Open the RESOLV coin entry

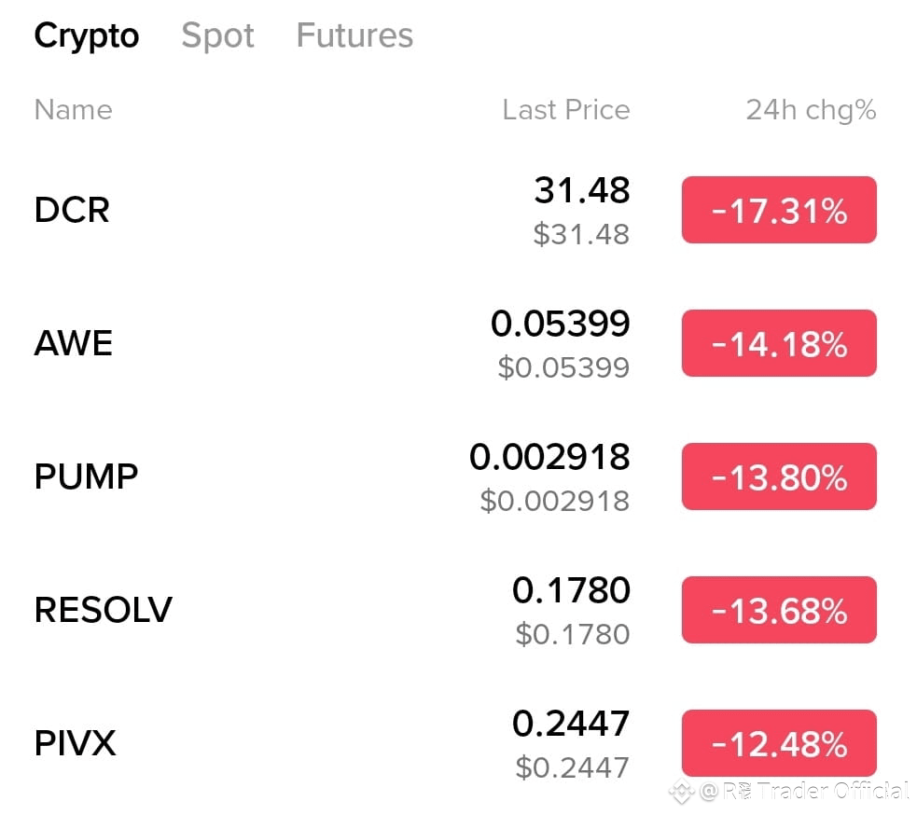tap(103, 610)
